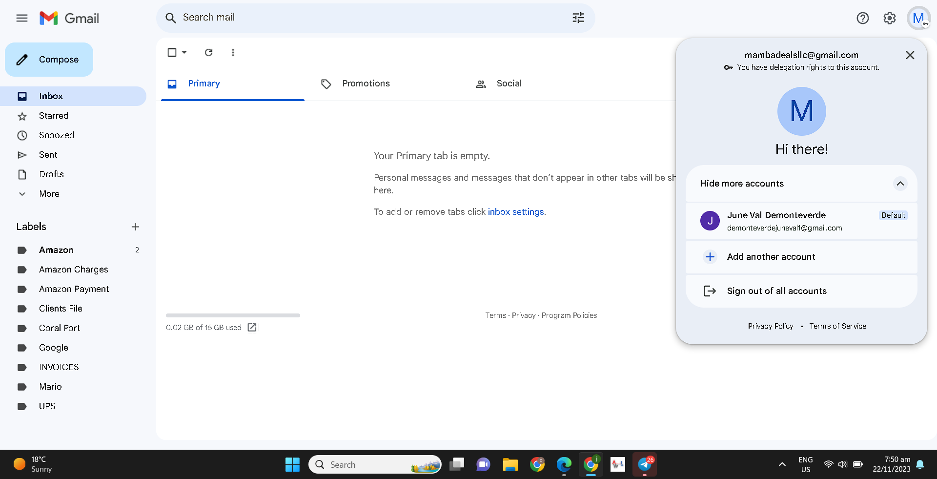Open the Drafts folder
The height and width of the screenshot is (479, 937).
73,174
